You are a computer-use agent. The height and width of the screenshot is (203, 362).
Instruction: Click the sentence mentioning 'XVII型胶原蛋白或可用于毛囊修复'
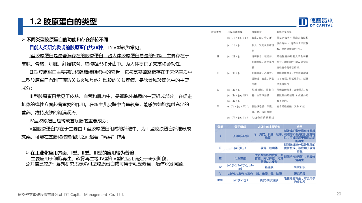pos(121,164)
